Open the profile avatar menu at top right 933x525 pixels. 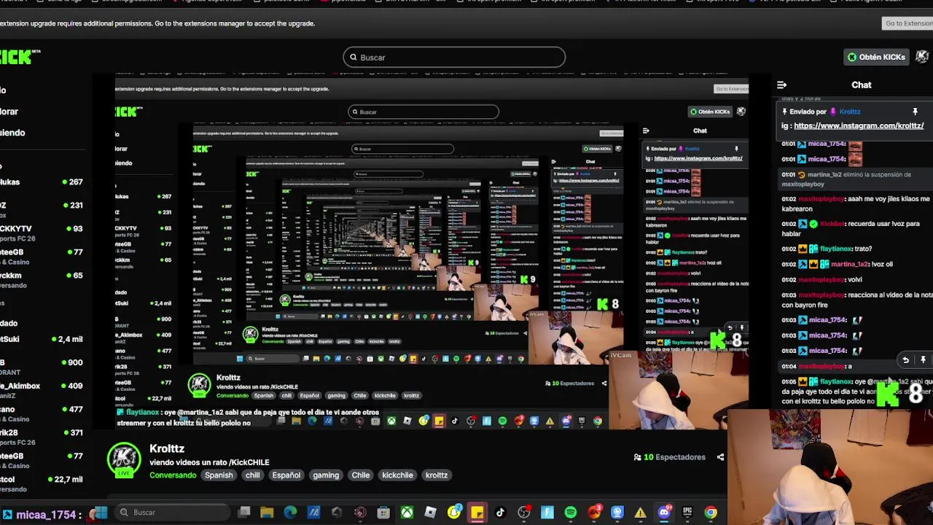(923, 57)
